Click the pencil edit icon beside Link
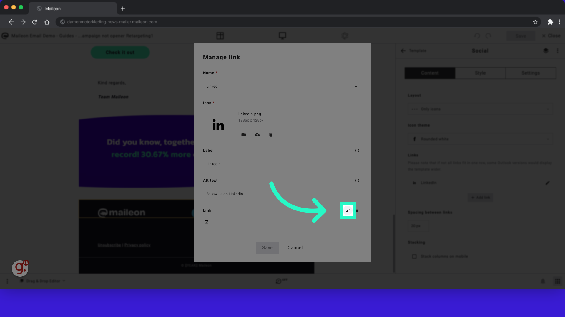Viewport: 565px width, 317px height. click(348, 210)
